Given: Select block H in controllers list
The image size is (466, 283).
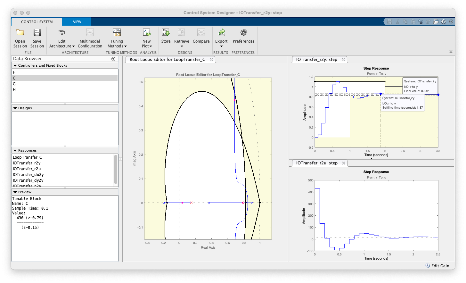Looking at the screenshot, I should pyautogui.click(x=65, y=90).
